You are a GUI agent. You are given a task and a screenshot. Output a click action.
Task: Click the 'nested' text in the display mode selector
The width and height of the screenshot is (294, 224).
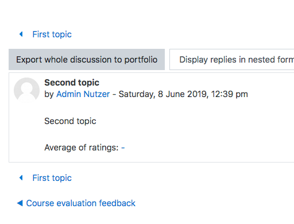(264, 60)
